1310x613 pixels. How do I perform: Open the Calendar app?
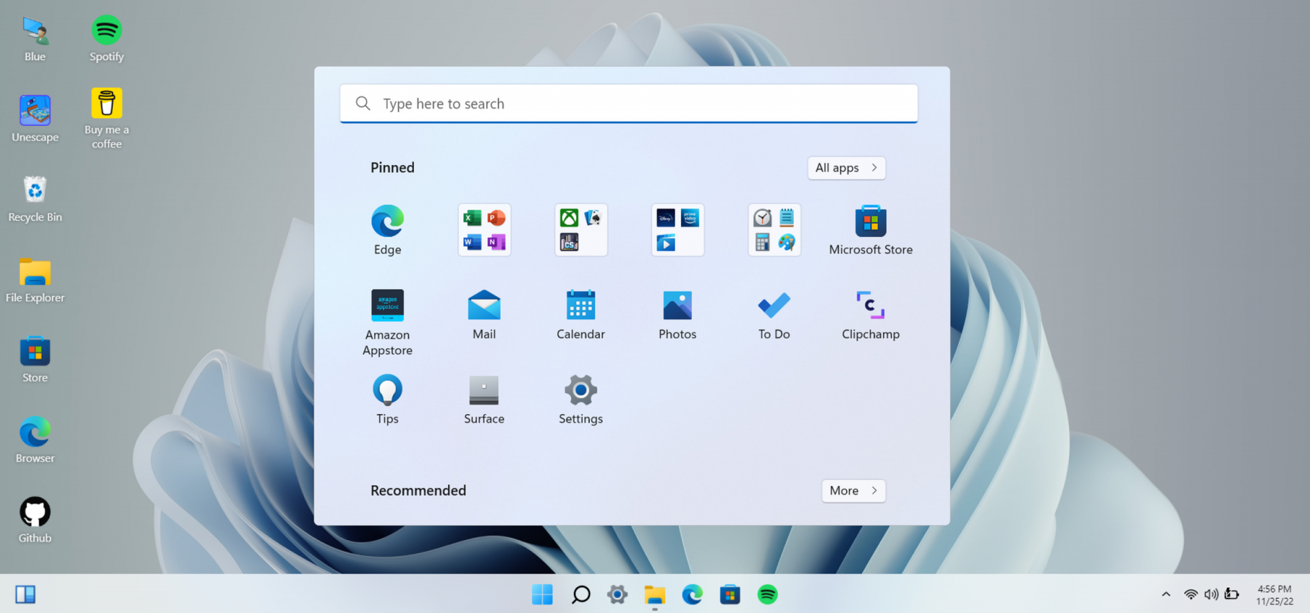(x=581, y=314)
